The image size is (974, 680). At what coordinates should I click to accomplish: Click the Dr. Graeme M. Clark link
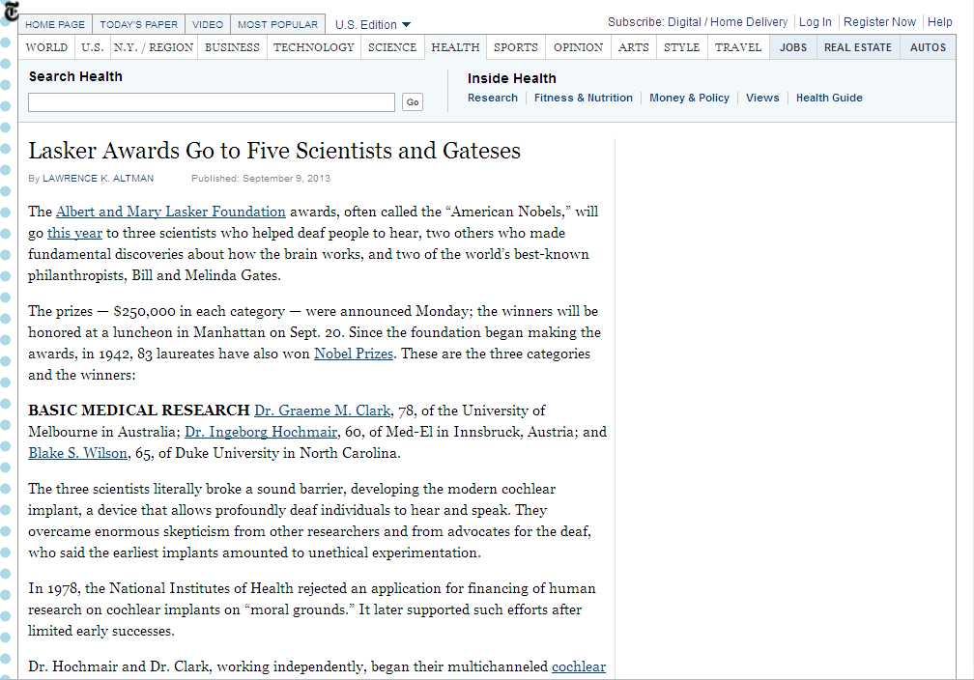tap(322, 410)
